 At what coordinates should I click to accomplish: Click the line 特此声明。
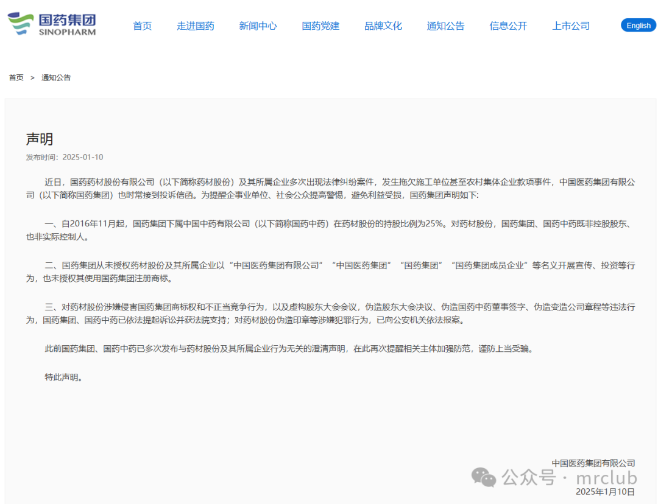click(65, 377)
